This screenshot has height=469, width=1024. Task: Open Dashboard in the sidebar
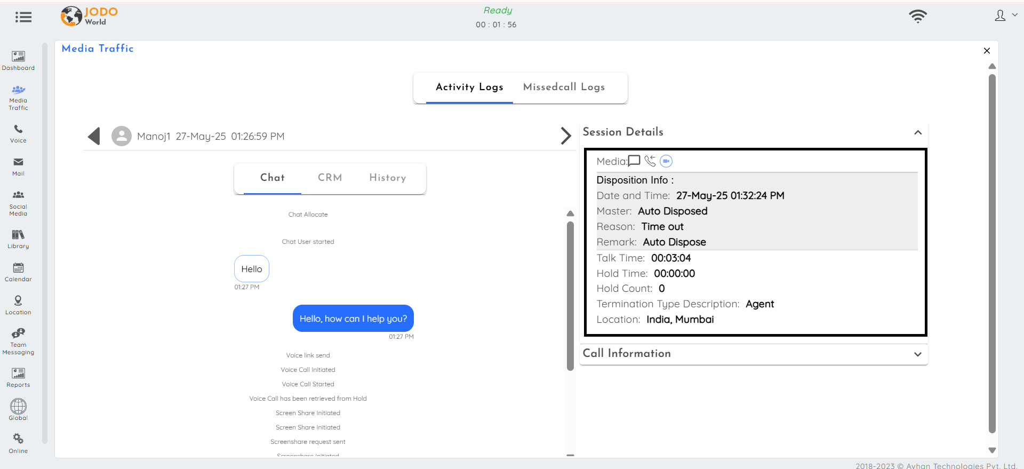(18, 61)
